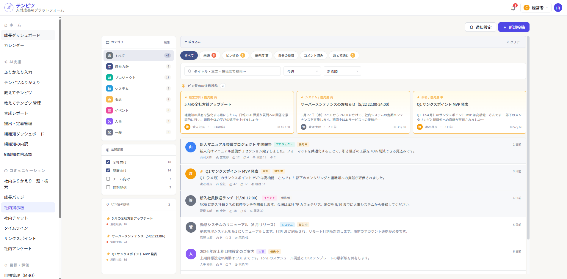Open 成長ダッシュボード in sidebar

point(28,35)
